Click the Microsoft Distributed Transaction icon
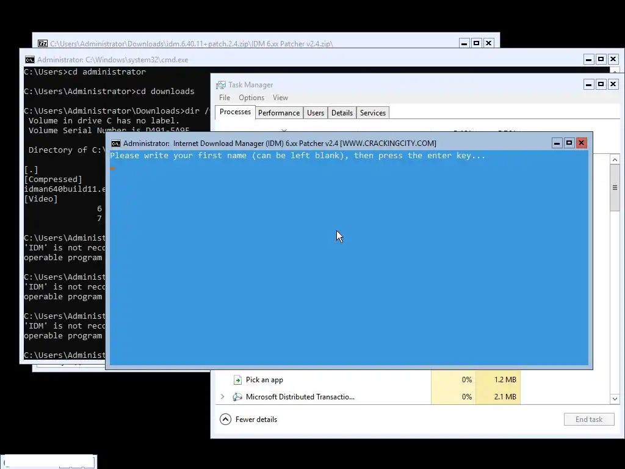Image resolution: width=625 pixels, height=469 pixels. coord(237,397)
